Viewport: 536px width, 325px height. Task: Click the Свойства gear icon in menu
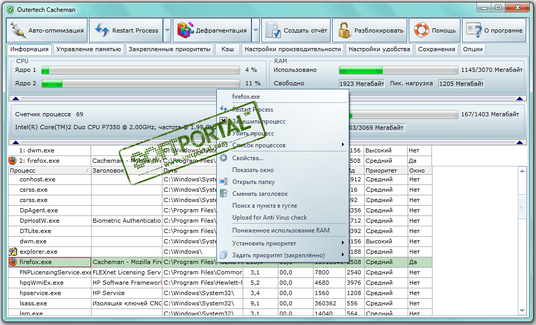click(223, 158)
